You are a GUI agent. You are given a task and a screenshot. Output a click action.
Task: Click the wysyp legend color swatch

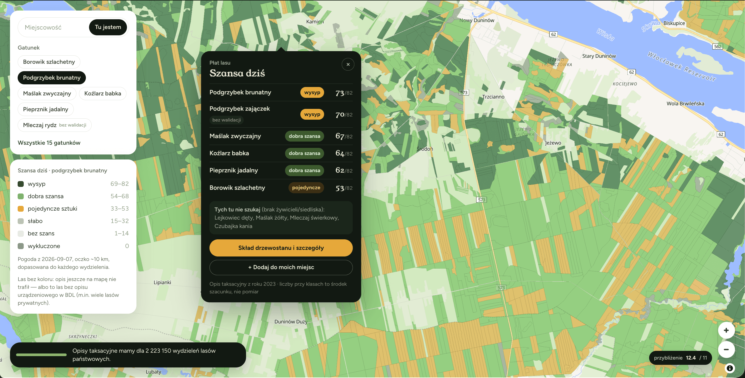[21, 184]
